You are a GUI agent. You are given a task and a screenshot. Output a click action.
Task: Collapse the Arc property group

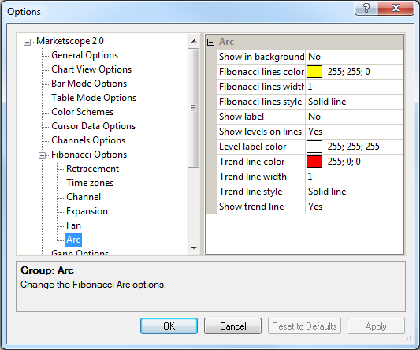pyautogui.click(x=211, y=42)
